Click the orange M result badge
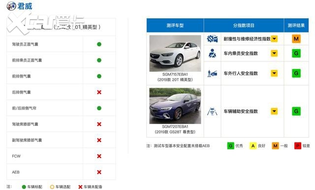 pos(296,39)
